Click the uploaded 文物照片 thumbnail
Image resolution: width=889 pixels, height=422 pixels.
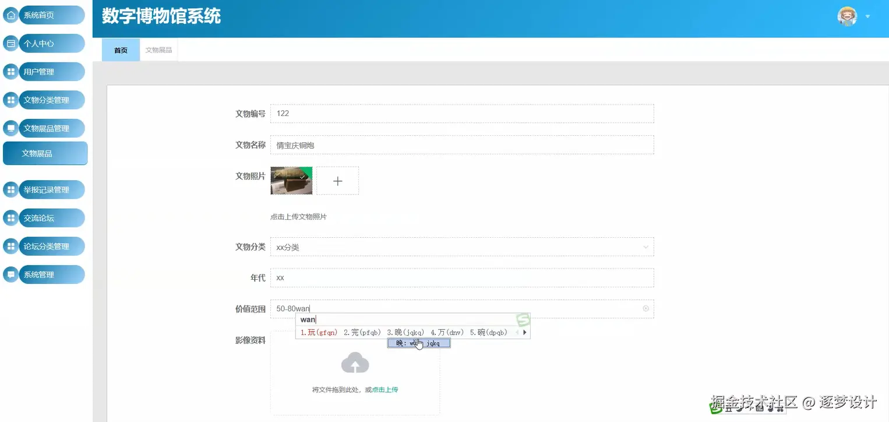point(291,181)
